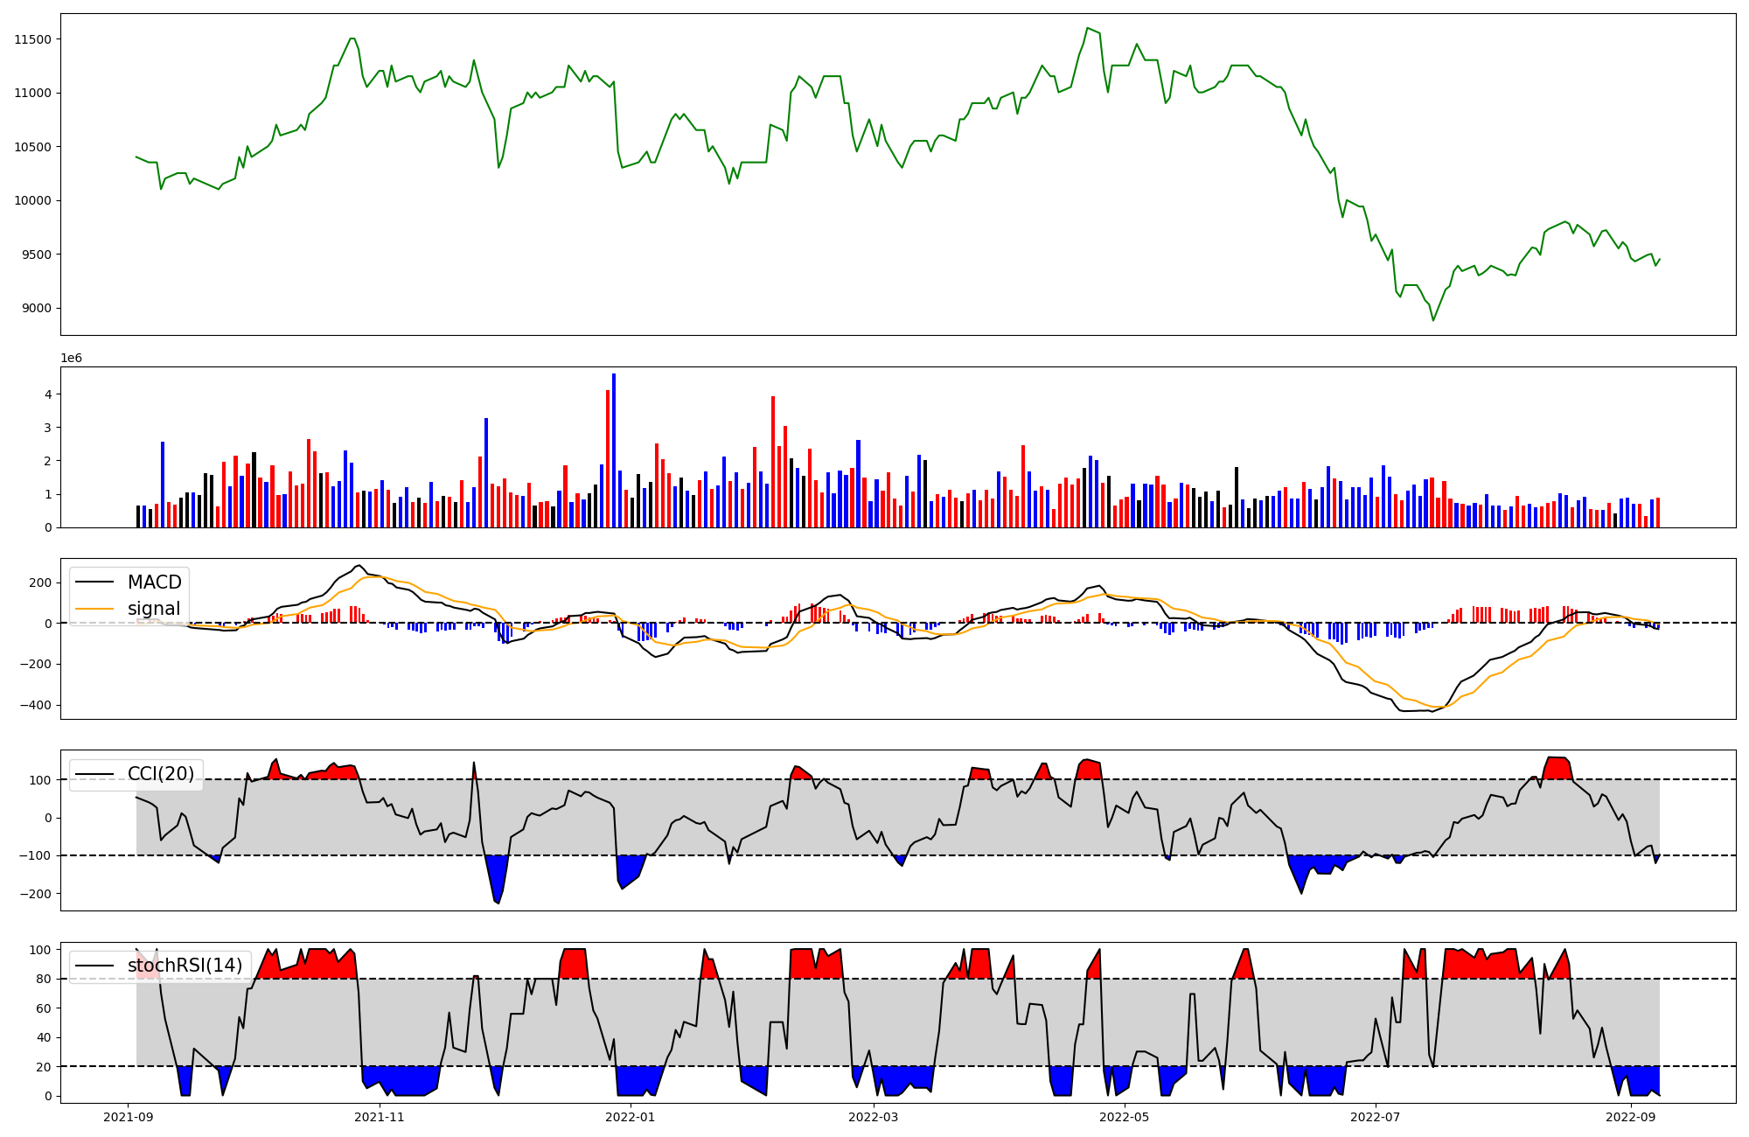1749x1137 pixels.
Task: Click the -400 tick on MACD axis
Action: coord(35,705)
